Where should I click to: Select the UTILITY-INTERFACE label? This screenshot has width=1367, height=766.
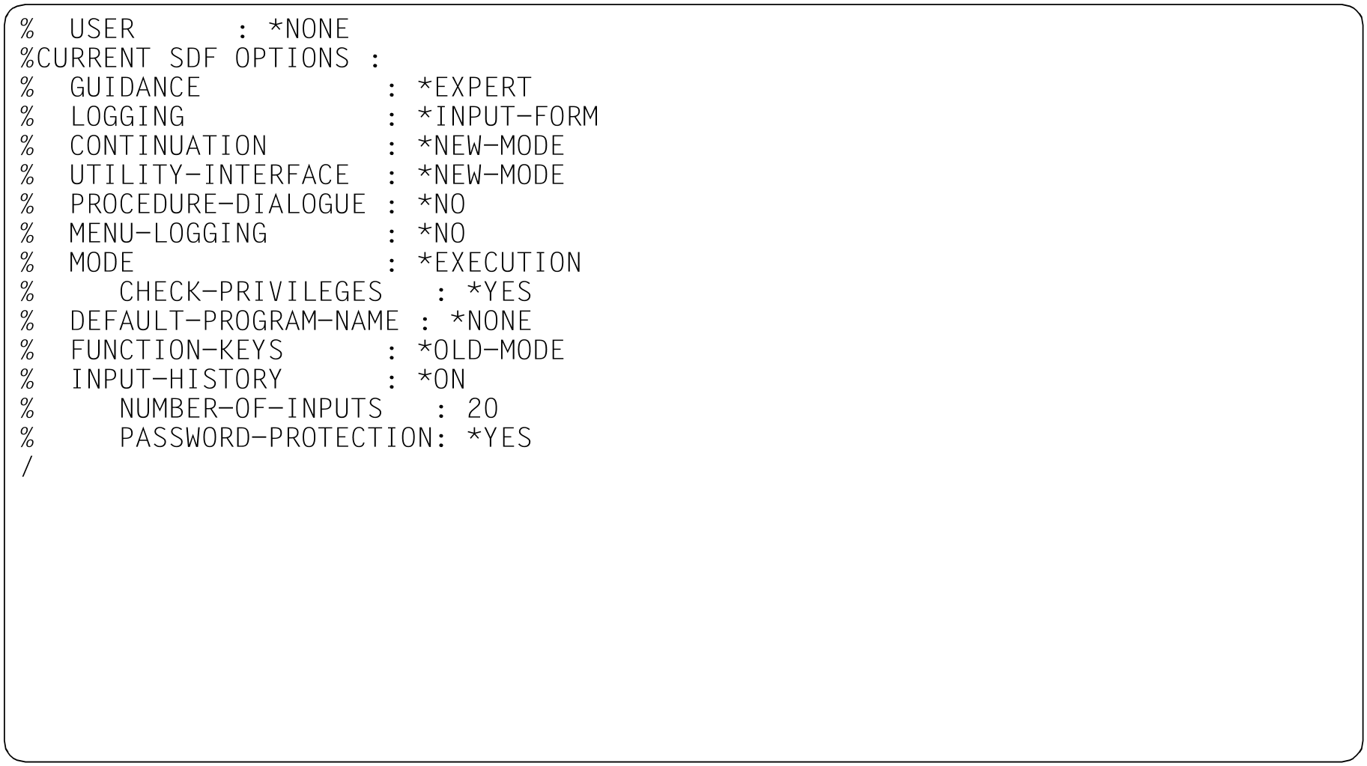(x=210, y=175)
